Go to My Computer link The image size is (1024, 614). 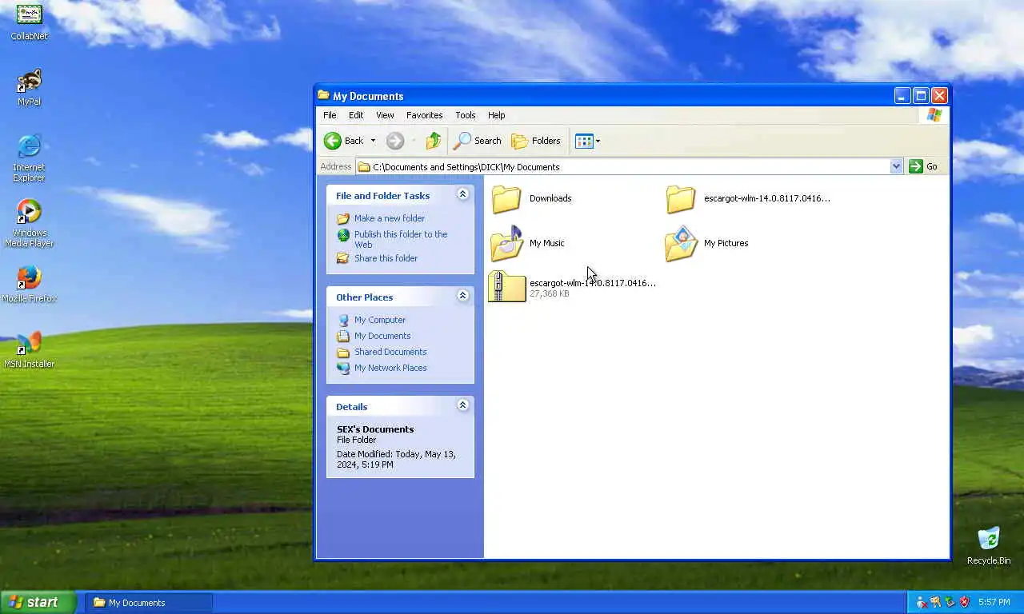pyautogui.click(x=380, y=320)
